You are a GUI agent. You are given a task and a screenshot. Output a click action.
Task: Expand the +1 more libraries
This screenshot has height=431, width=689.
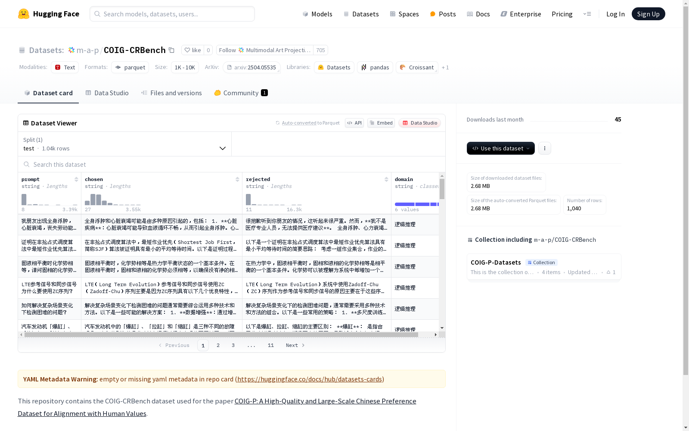[445, 67]
